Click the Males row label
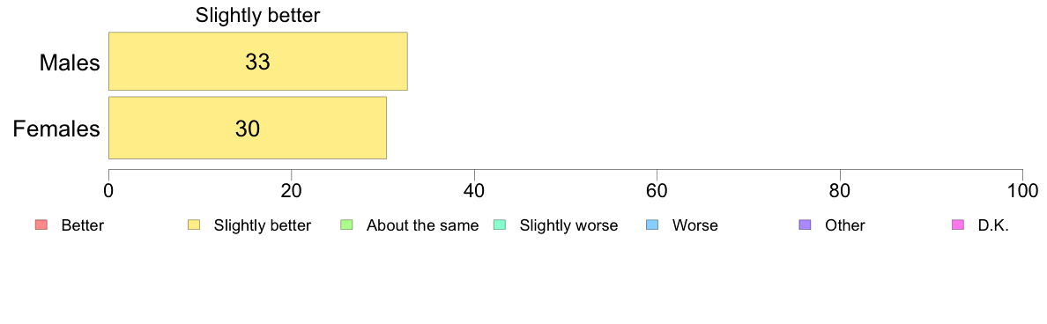Image resolution: width=1047 pixels, height=324 pixels. click(70, 63)
